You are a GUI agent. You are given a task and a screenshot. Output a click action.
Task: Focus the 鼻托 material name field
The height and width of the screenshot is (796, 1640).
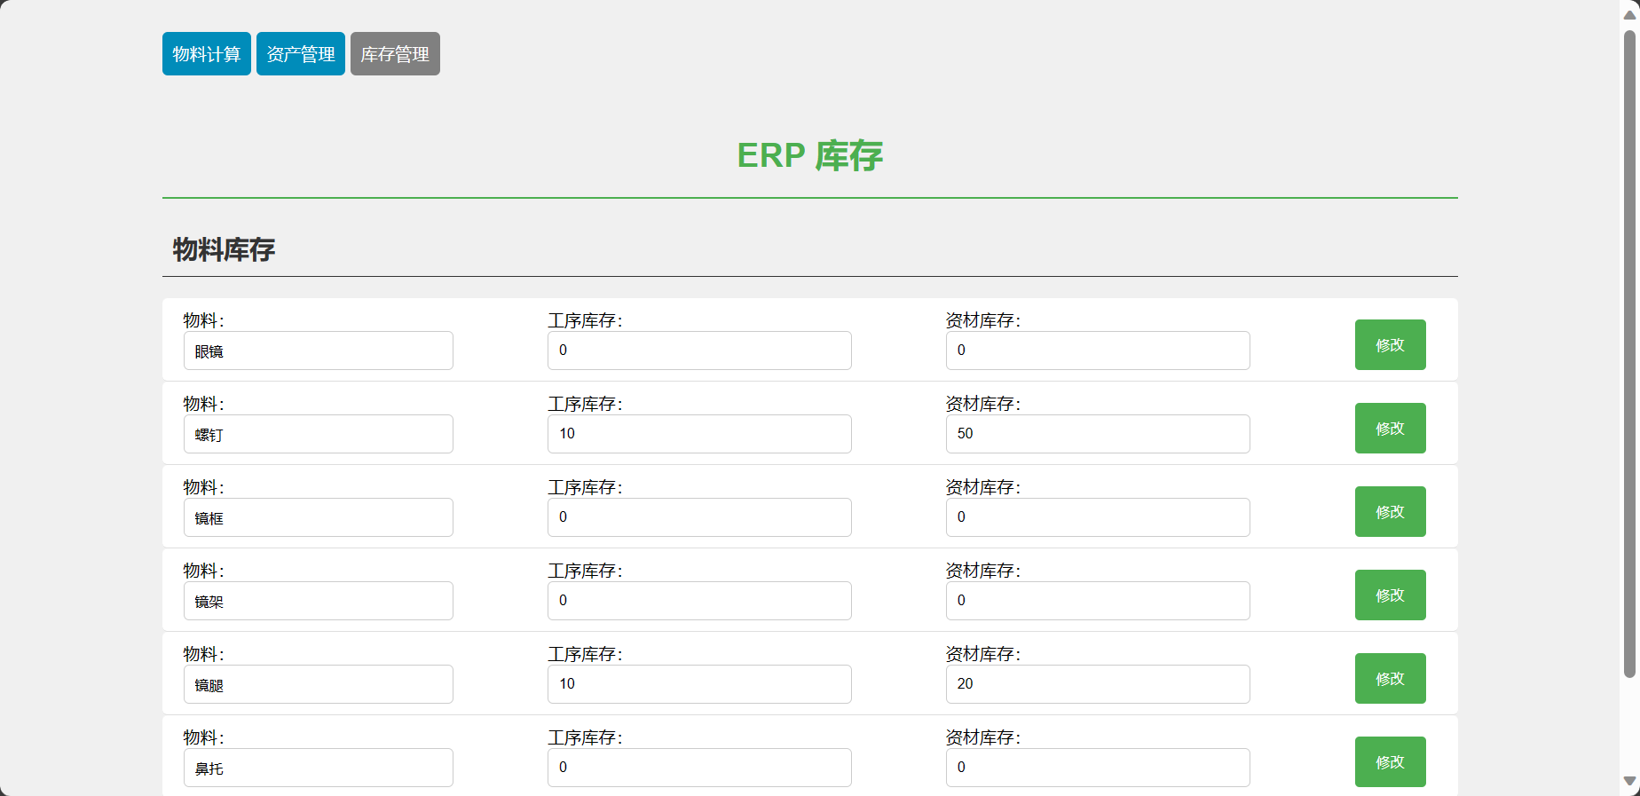pyautogui.click(x=319, y=768)
